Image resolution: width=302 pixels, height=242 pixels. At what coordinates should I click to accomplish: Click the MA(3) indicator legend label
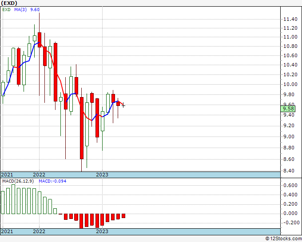[20, 10]
